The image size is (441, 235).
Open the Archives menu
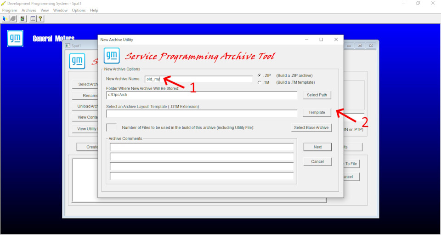point(29,10)
